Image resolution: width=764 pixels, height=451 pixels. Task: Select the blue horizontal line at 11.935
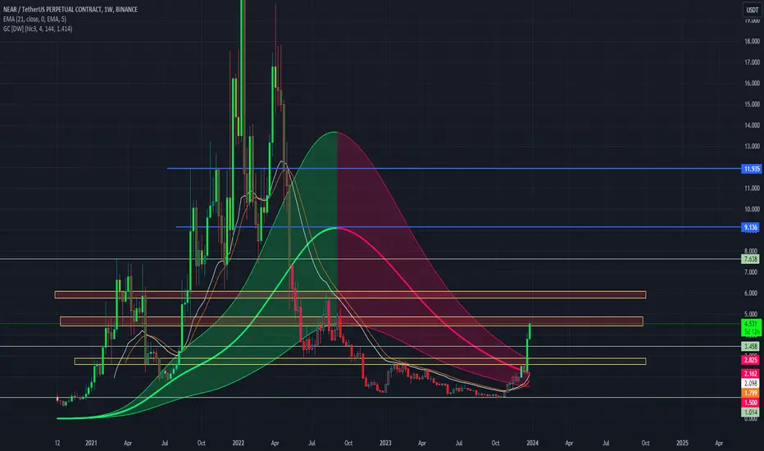pyautogui.click(x=453, y=169)
